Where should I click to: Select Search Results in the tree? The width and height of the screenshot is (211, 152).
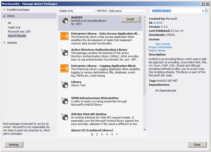17,36
